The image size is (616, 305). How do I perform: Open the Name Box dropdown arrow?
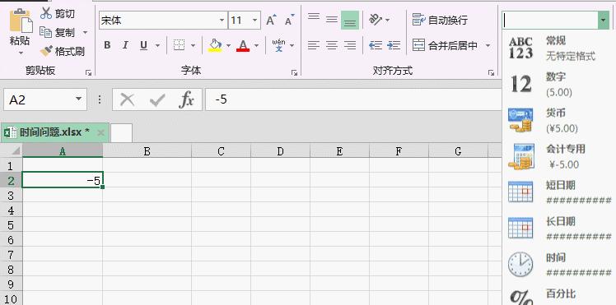pyautogui.click(x=79, y=99)
